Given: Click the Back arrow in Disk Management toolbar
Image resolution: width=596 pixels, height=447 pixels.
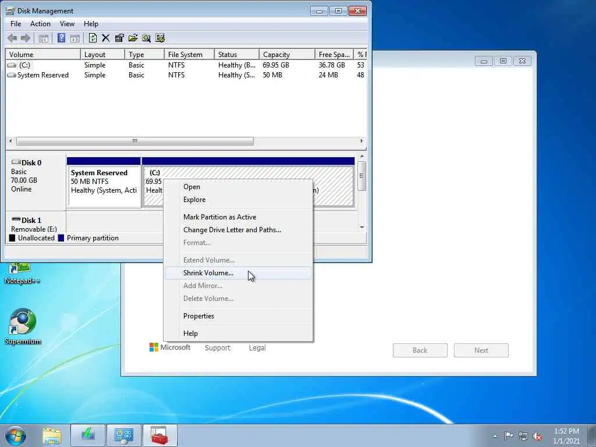Looking at the screenshot, I should 12,38.
